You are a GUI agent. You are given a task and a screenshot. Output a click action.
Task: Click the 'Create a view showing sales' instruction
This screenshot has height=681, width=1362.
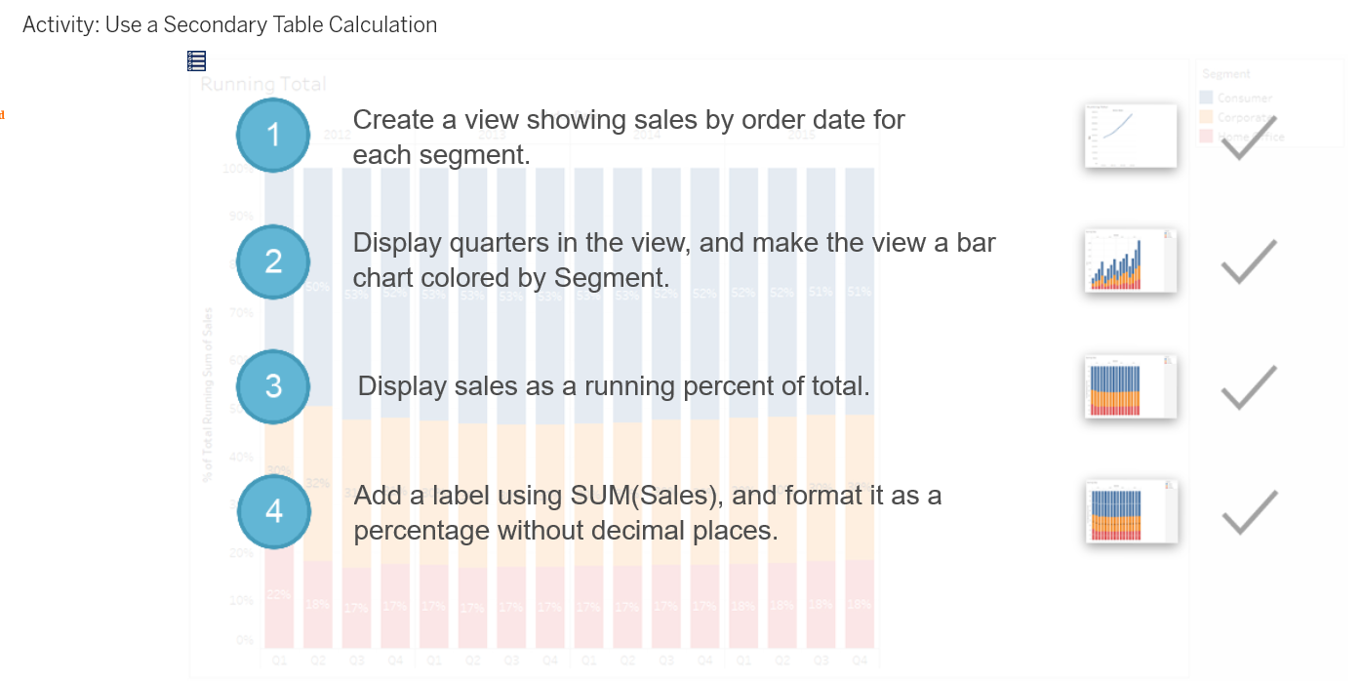629,137
